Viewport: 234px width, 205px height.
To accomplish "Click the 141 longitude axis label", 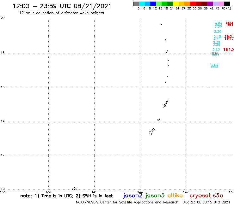I will click(x=94, y=192).
